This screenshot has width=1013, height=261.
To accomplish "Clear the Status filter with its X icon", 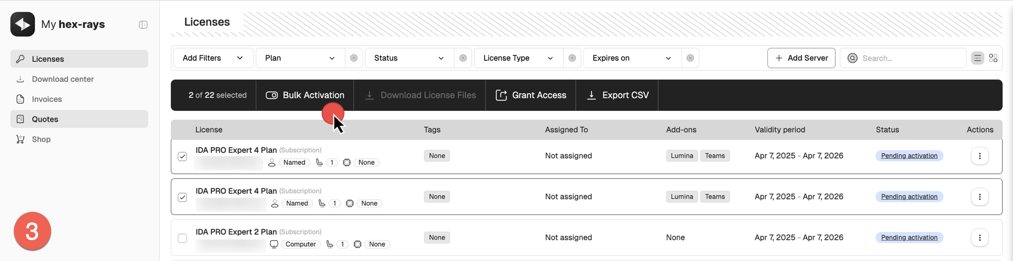I will (x=463, y=58).
